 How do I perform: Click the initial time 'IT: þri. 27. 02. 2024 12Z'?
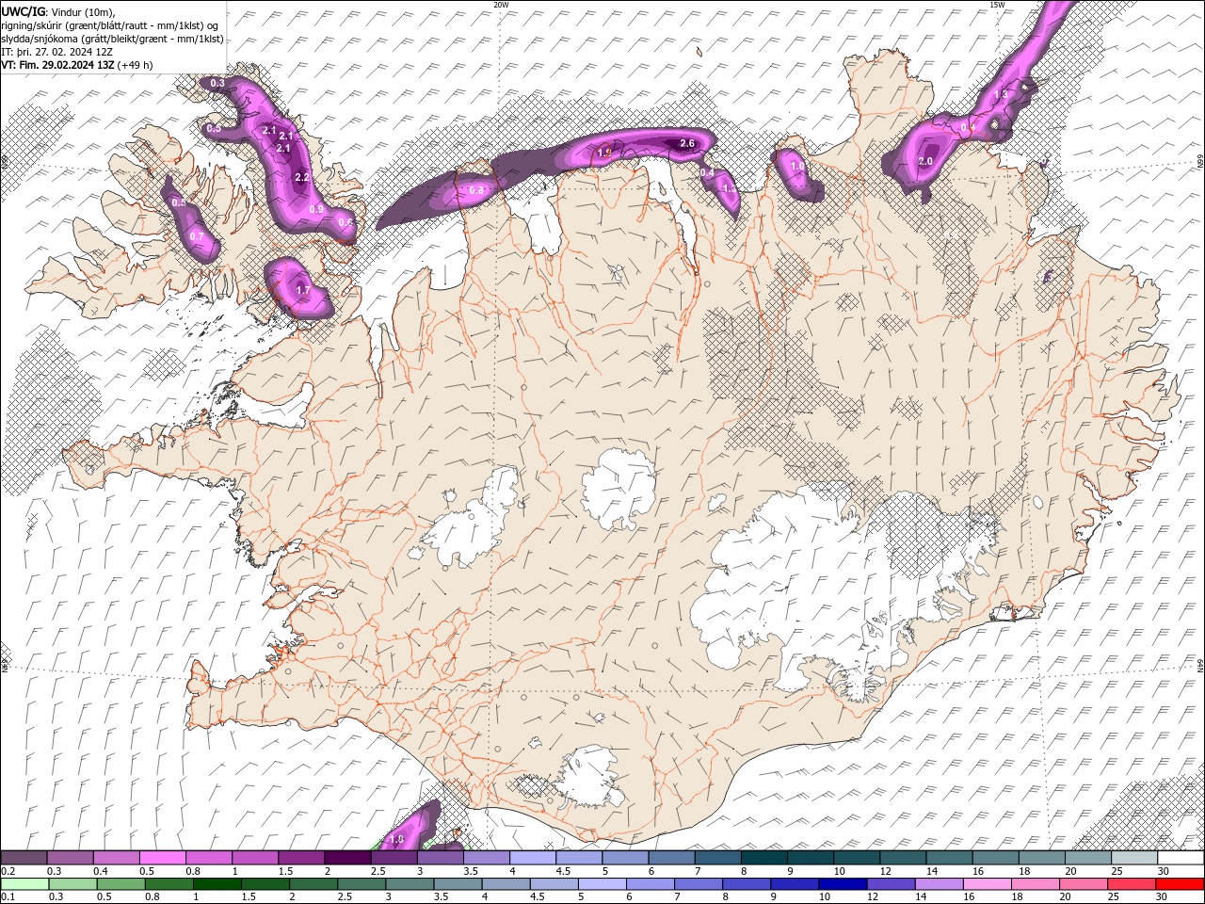tap(57, 52)
